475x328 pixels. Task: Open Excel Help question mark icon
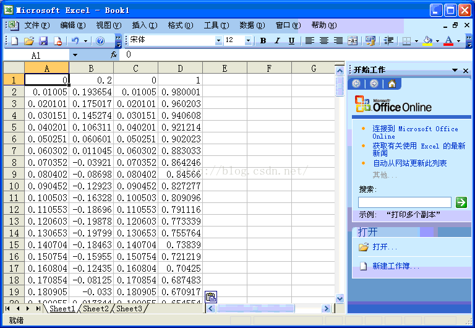point(100,41)
